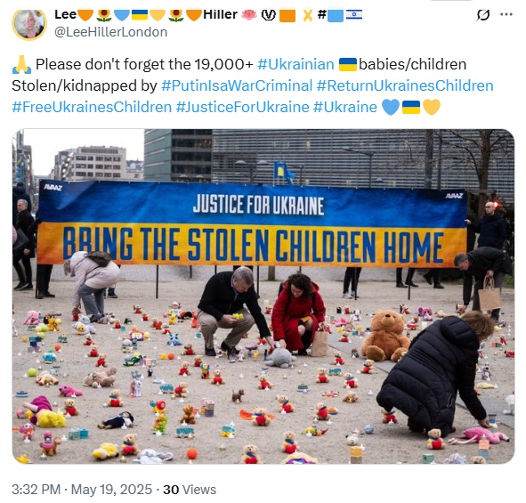Click the Ukraine flag emoji after #Ukrainian
Image resolution: width=526 pixels, height=503 pixels.
347,64
